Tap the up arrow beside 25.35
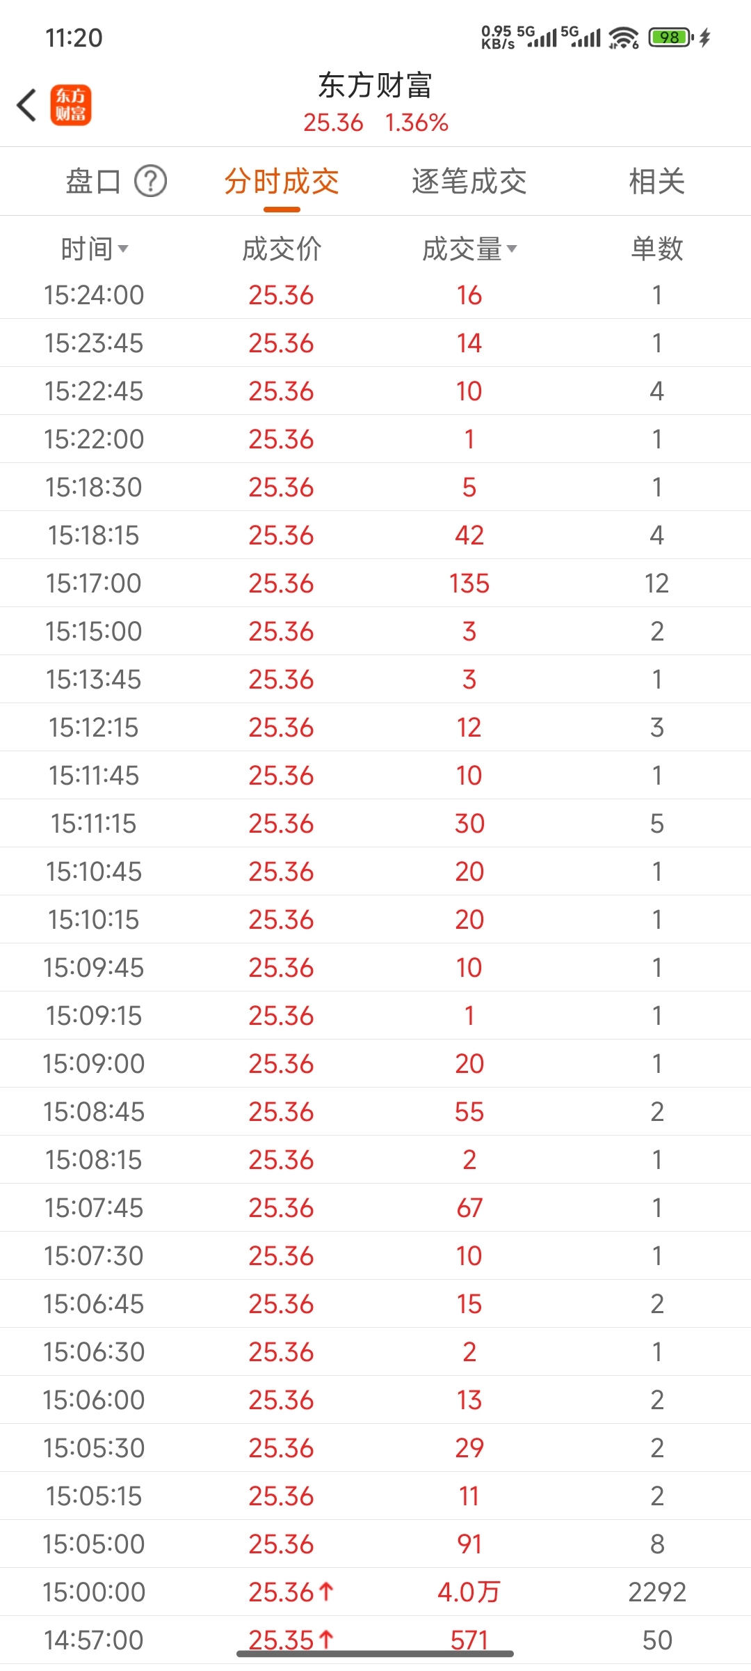Viewport: 751px width, 1671px height. [326, 1639]
